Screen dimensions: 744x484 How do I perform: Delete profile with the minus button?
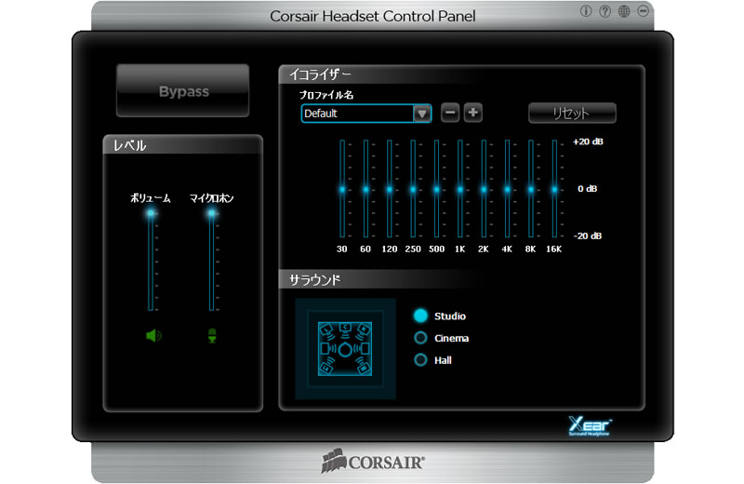click(x=450, y=113)
